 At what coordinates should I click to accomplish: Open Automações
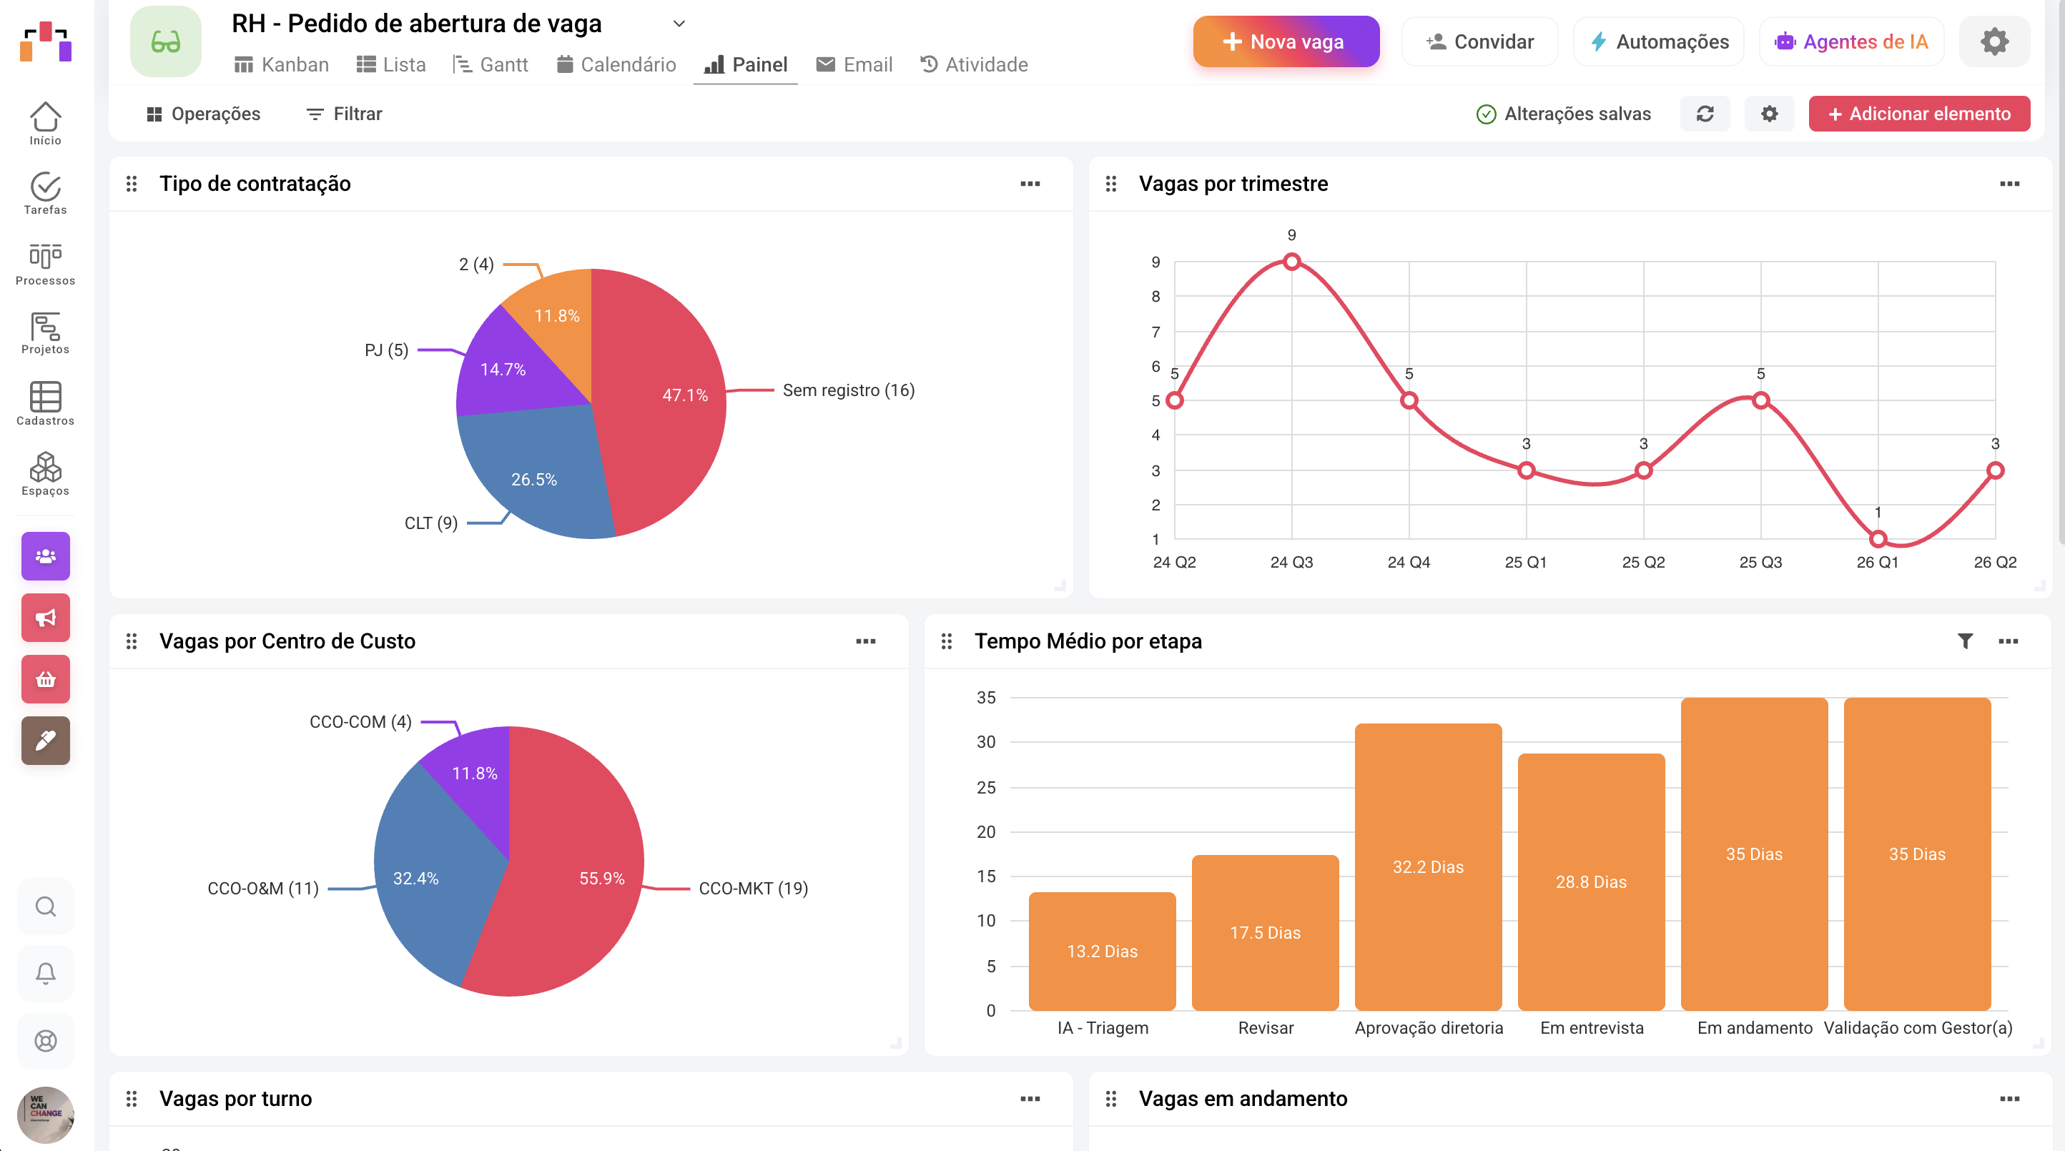[1659, 41]
